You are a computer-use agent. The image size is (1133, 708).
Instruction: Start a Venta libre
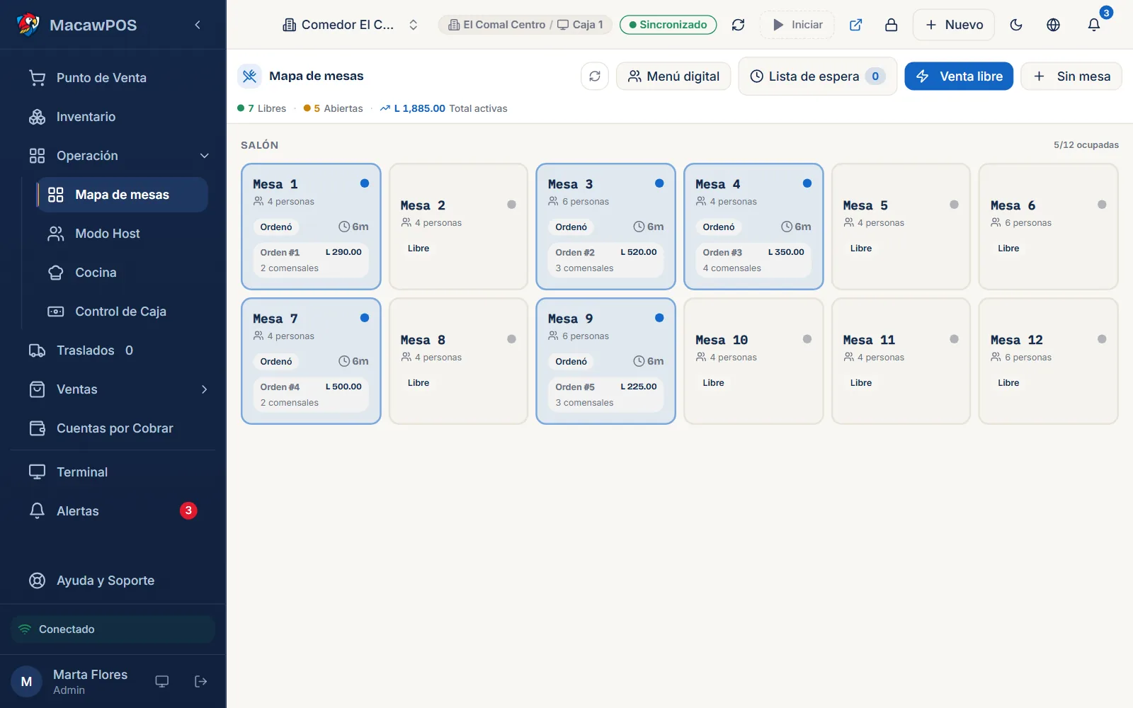click(959, 76)
